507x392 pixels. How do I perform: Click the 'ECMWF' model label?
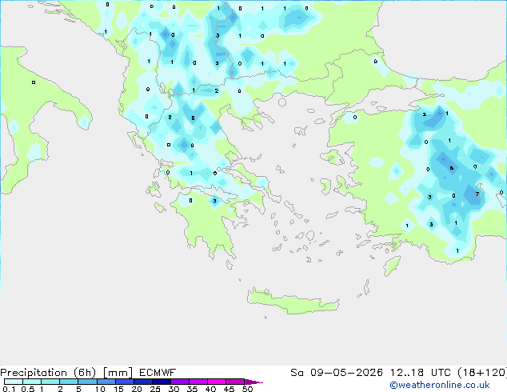pos(158,373)
